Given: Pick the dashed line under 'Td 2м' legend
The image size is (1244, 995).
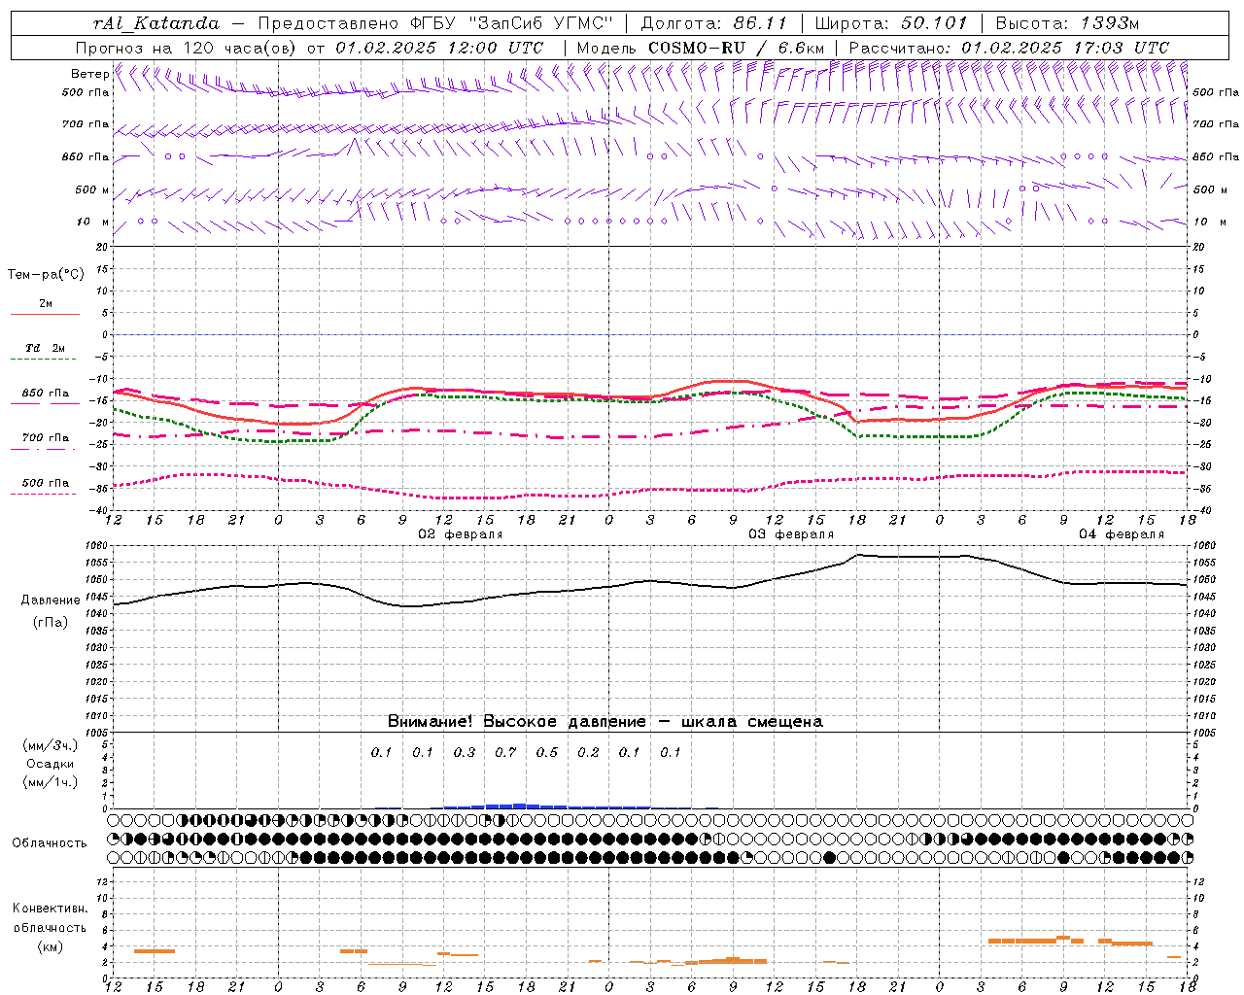Looking at the screenshot, I should pyautogui.click(x=44, y=360).
